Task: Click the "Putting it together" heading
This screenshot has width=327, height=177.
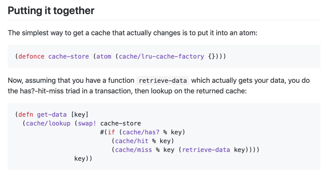Action: tap(51, 10)
